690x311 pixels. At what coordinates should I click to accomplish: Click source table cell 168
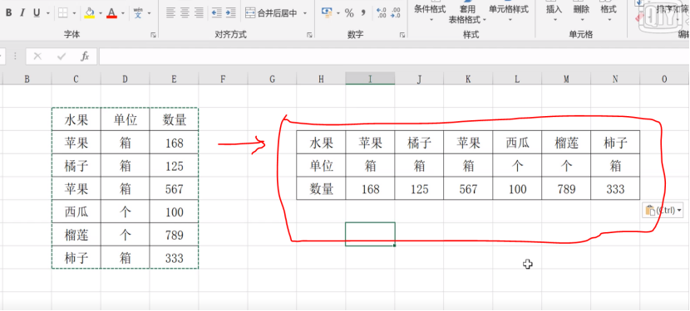pos(175,143)
